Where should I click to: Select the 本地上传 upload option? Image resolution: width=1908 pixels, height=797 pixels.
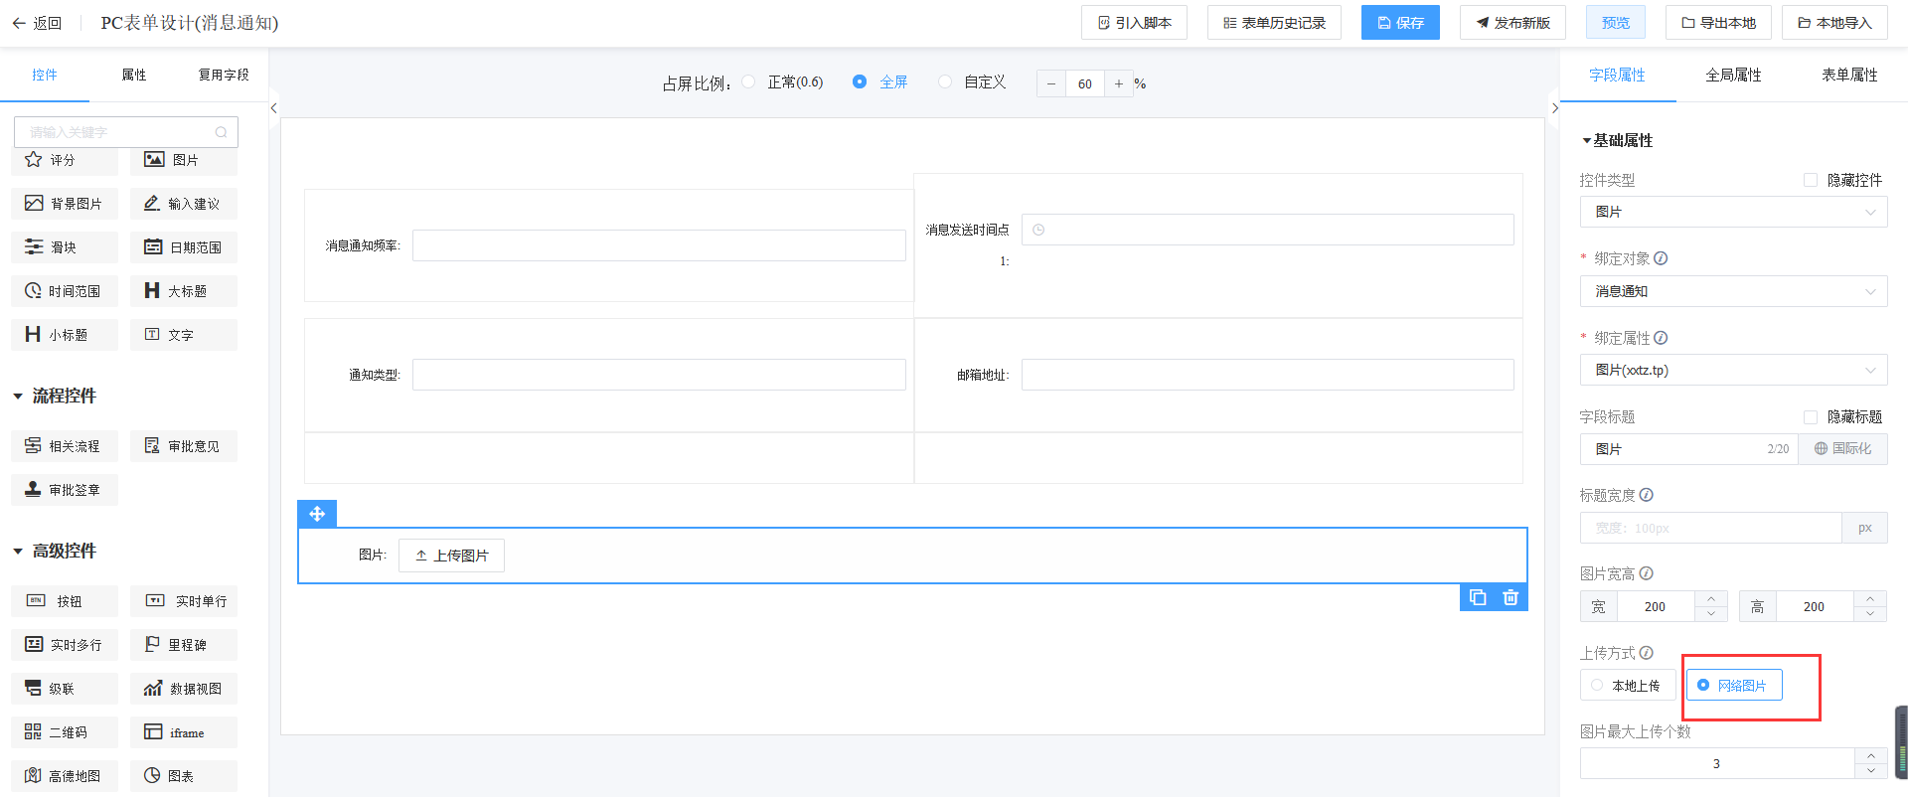pyautogui.click(x=1627, y=686)
